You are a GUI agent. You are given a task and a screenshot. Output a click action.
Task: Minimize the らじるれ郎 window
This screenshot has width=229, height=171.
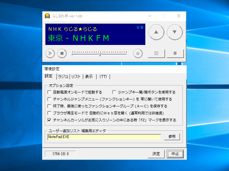point(150,16)
